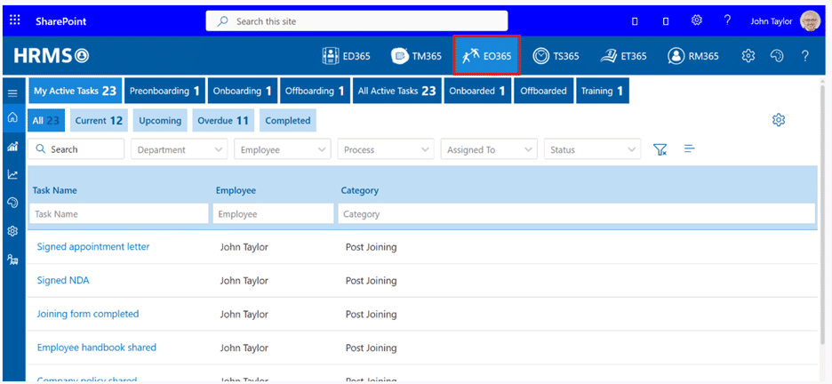This screenshot has height=384, width=832.
Task: Open the RM365 app in header
Action: click(x=693, y=56)
